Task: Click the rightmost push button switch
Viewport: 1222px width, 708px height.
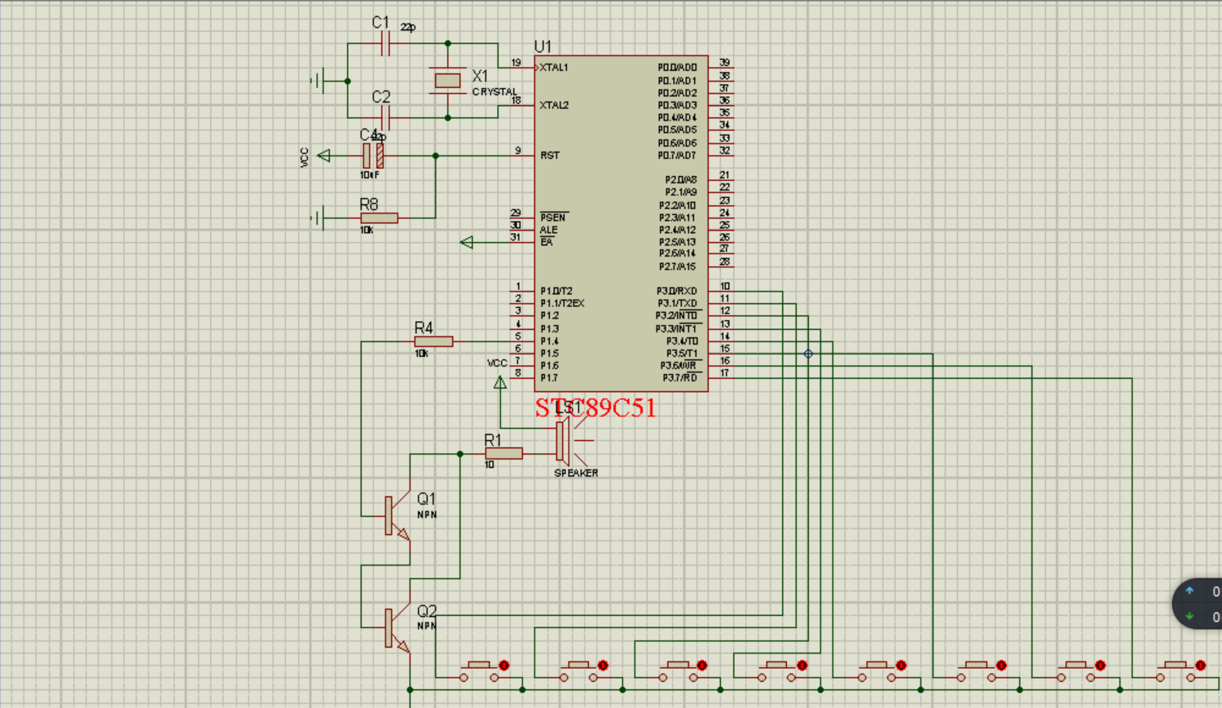Action: coord(1176,673)
